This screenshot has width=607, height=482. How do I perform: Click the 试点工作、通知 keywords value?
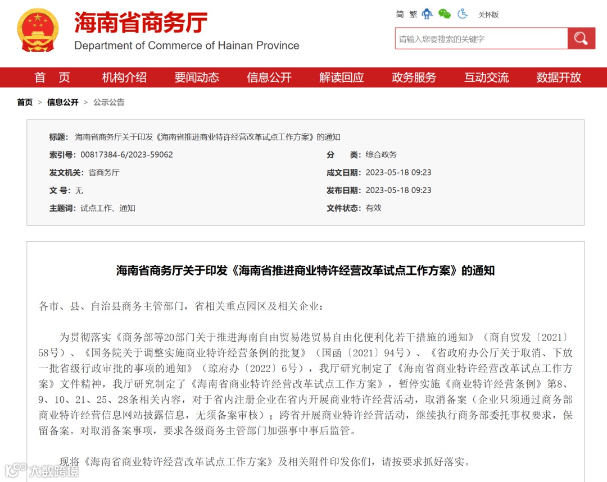tap(107, 208)
